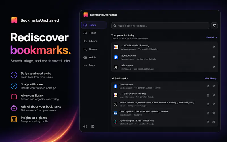
Task: Click magic wand icon on TikTok Ads bookmark
Action: click(x=213, y=122)
